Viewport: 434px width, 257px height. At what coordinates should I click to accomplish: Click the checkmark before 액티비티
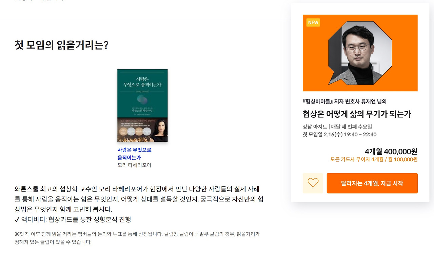pos(17,220)
